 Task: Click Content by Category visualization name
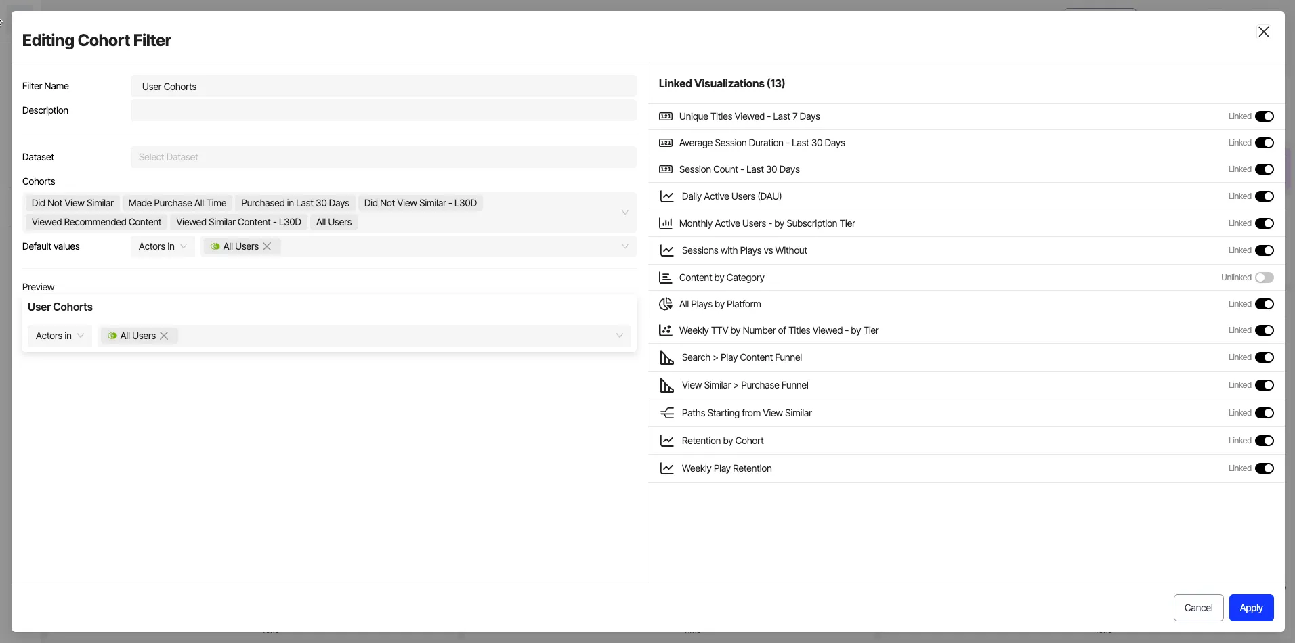pyautogui.click(x=722, y=278)
